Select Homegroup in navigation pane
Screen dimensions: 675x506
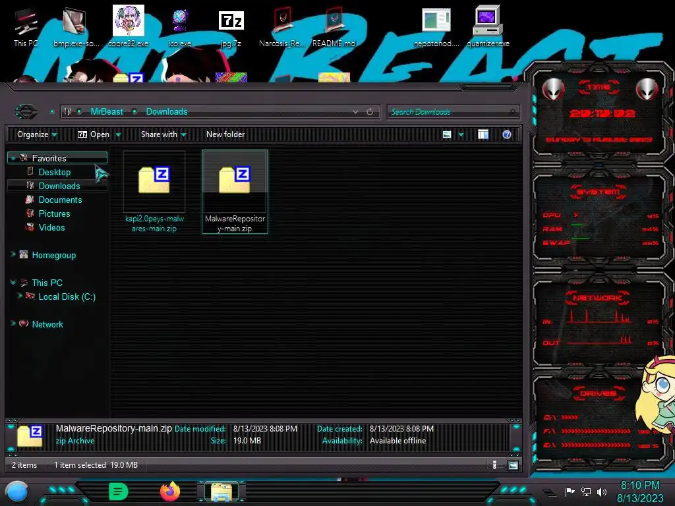tap(54, 255)
